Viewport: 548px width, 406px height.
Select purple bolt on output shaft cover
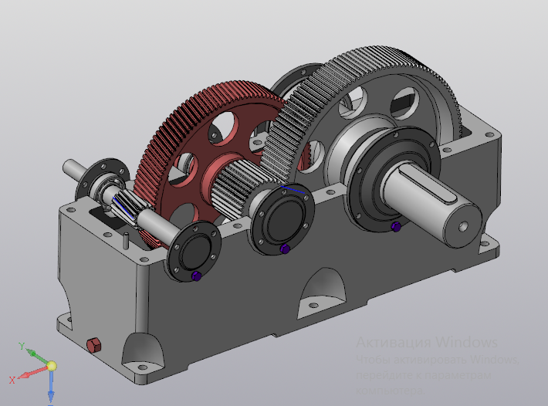(396, 226)
